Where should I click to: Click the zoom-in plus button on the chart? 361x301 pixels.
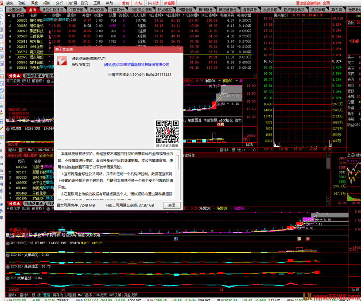point(245,150)
